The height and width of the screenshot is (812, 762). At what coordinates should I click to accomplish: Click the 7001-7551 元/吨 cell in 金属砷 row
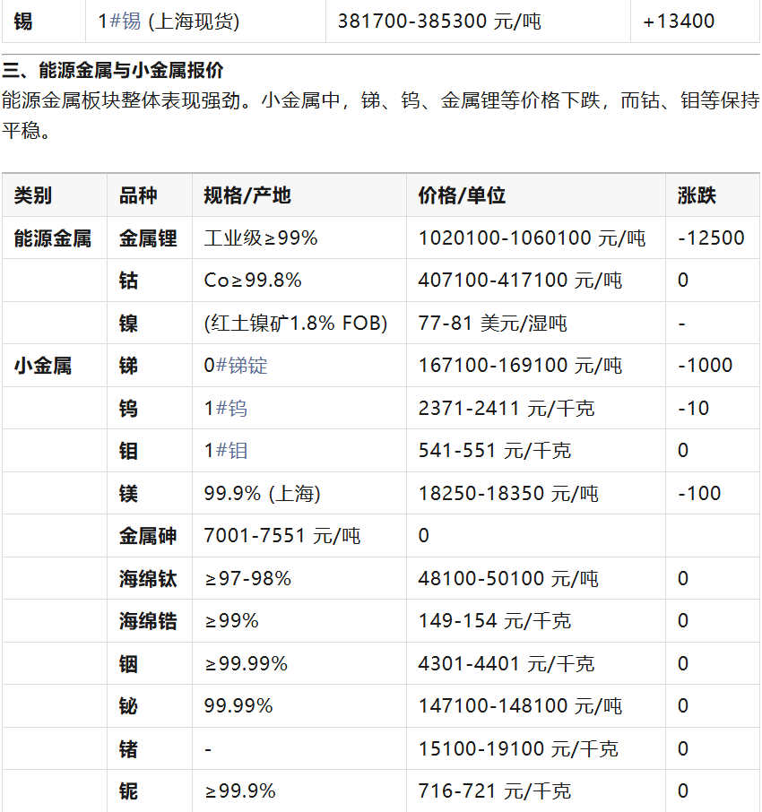click(282, 536)
